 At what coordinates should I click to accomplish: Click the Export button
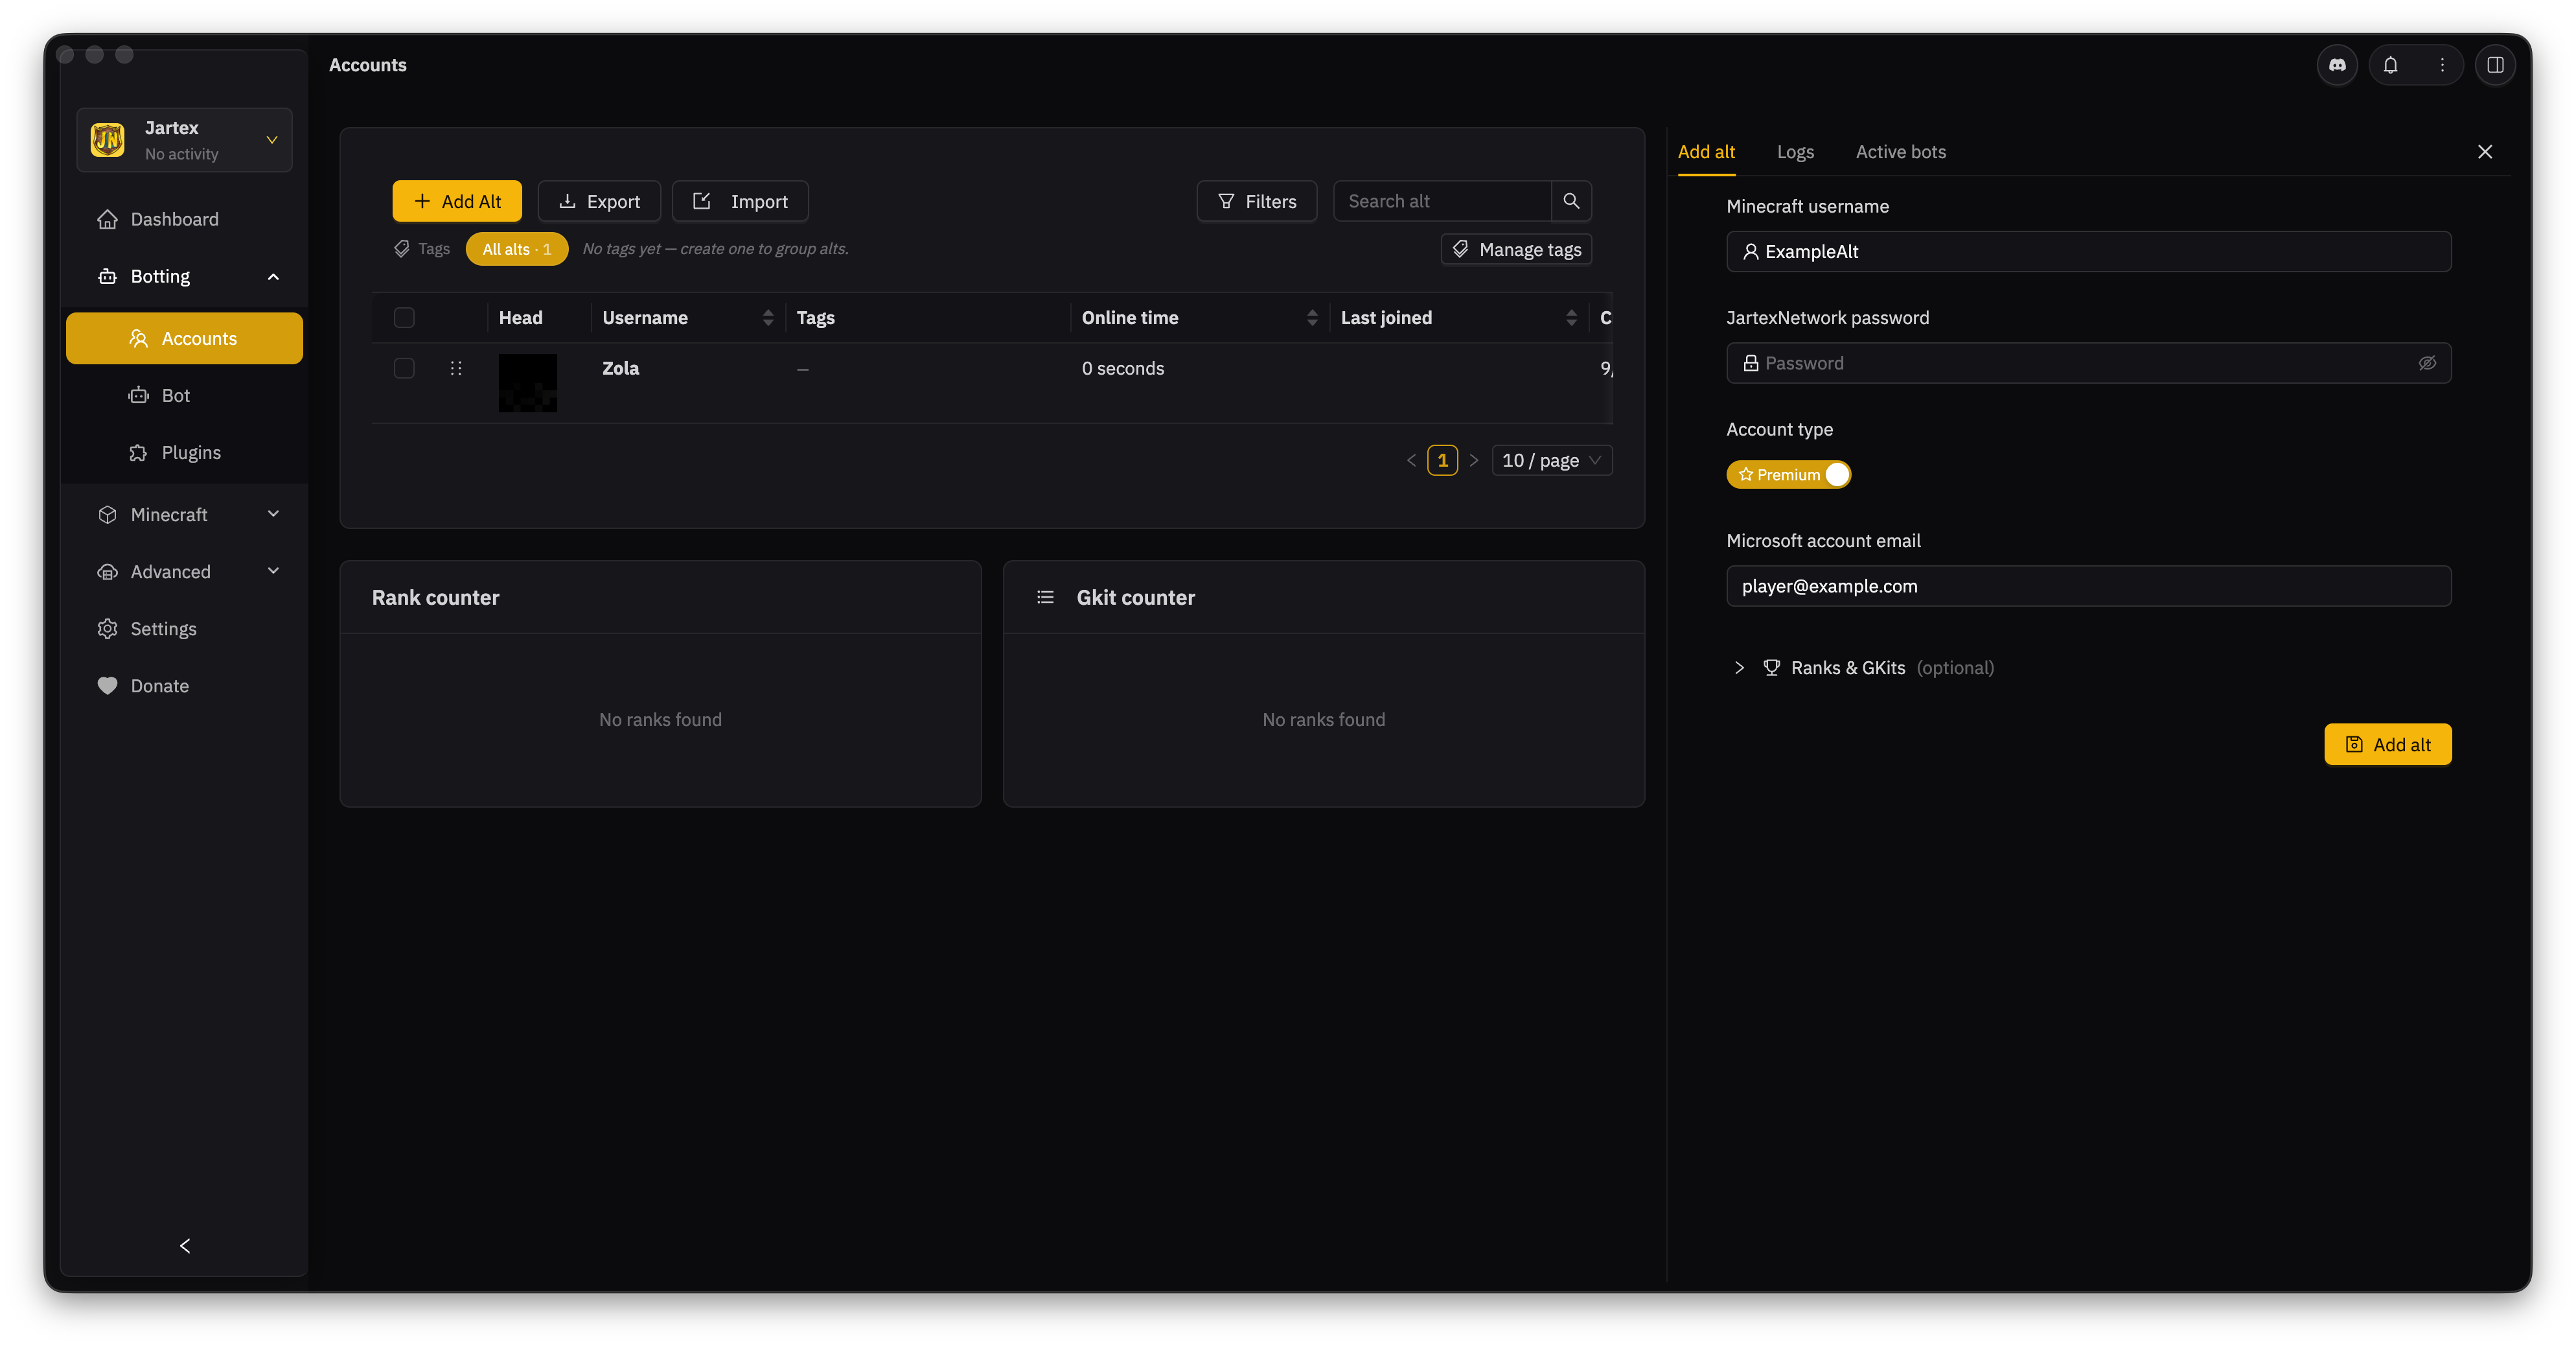(x=599, y=201)
